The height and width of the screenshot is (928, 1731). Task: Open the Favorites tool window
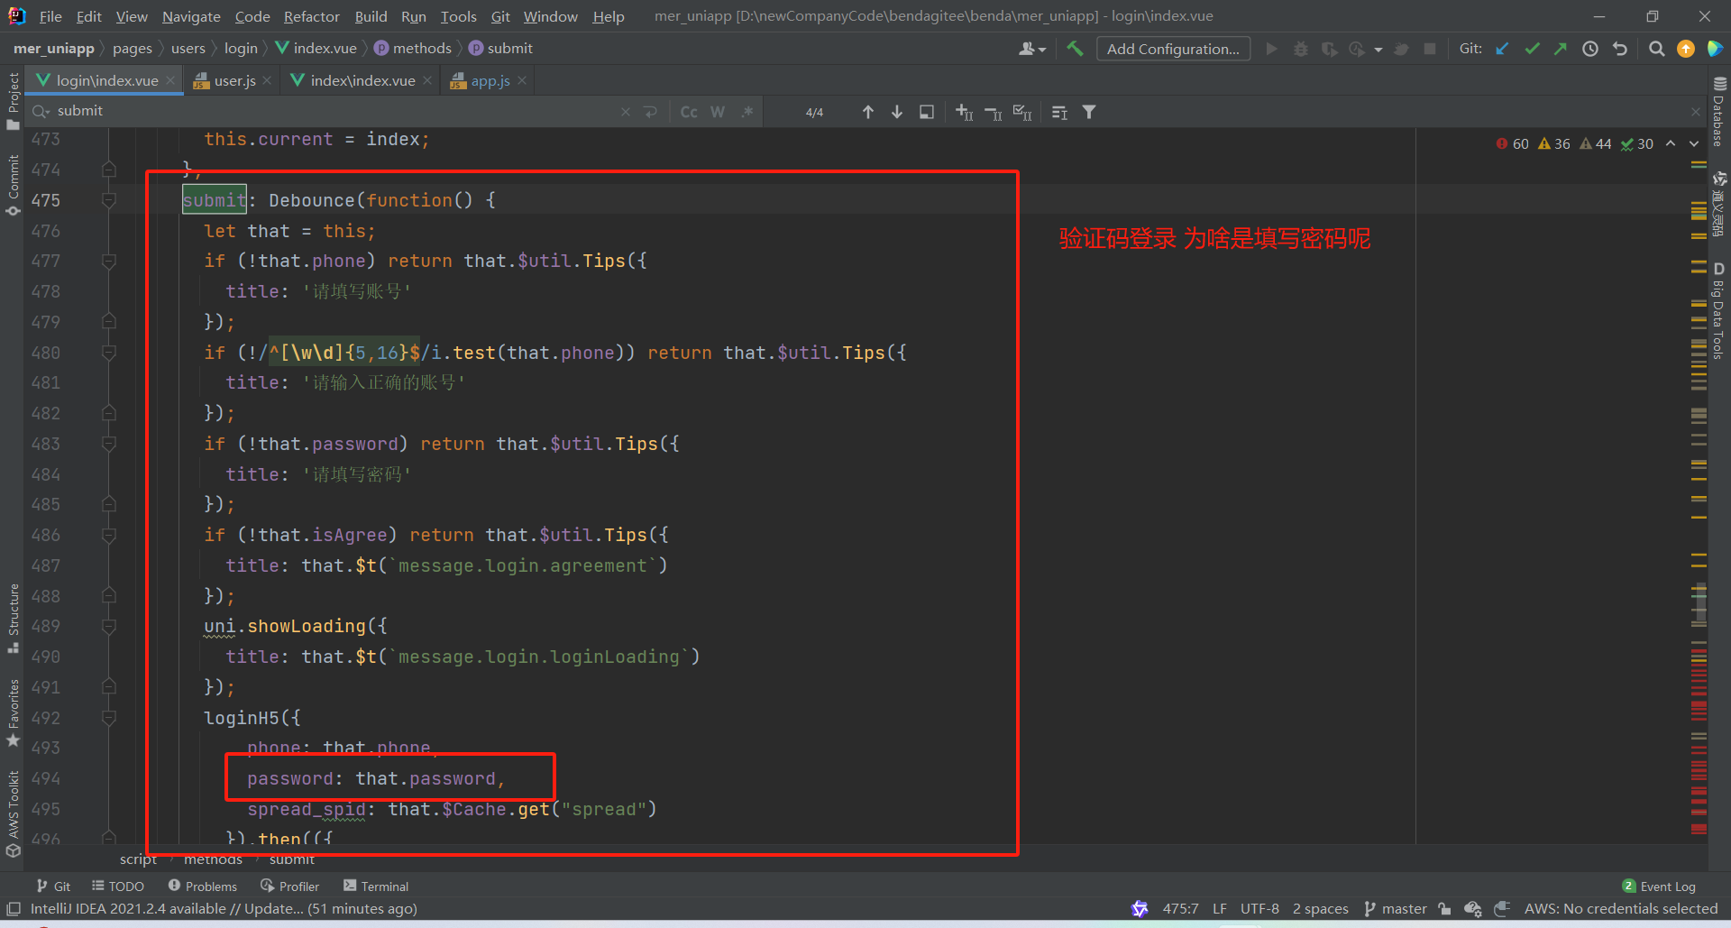(x=13, y=712)
